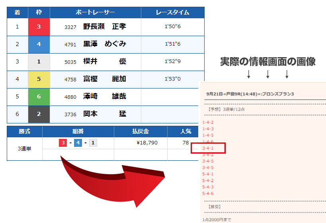Click the red lane 3 box
326x223 pixels.
(x=39, y=27)
